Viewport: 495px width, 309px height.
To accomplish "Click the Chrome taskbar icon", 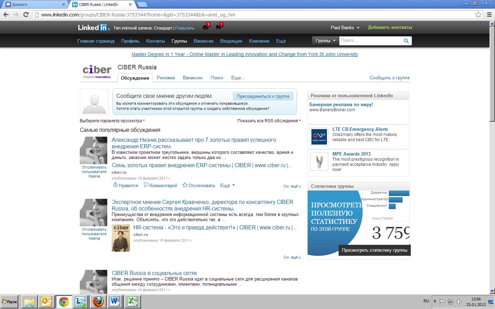I will click(x=64, y=302).
